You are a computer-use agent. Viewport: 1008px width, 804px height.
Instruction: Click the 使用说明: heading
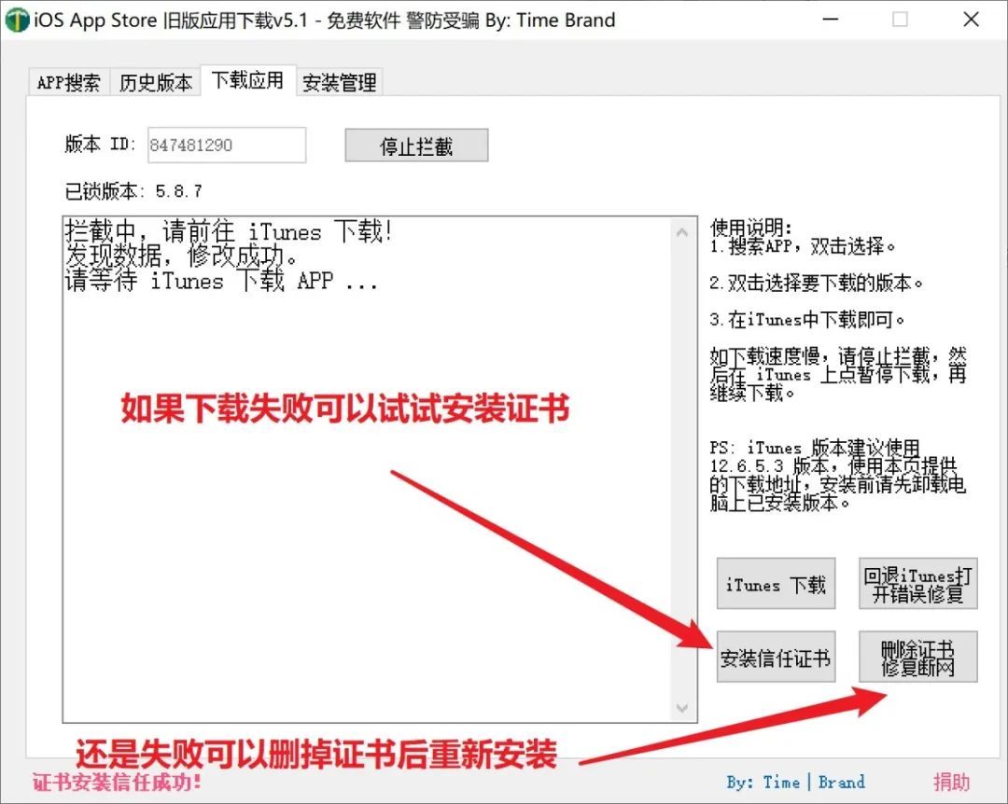point(750,227)
